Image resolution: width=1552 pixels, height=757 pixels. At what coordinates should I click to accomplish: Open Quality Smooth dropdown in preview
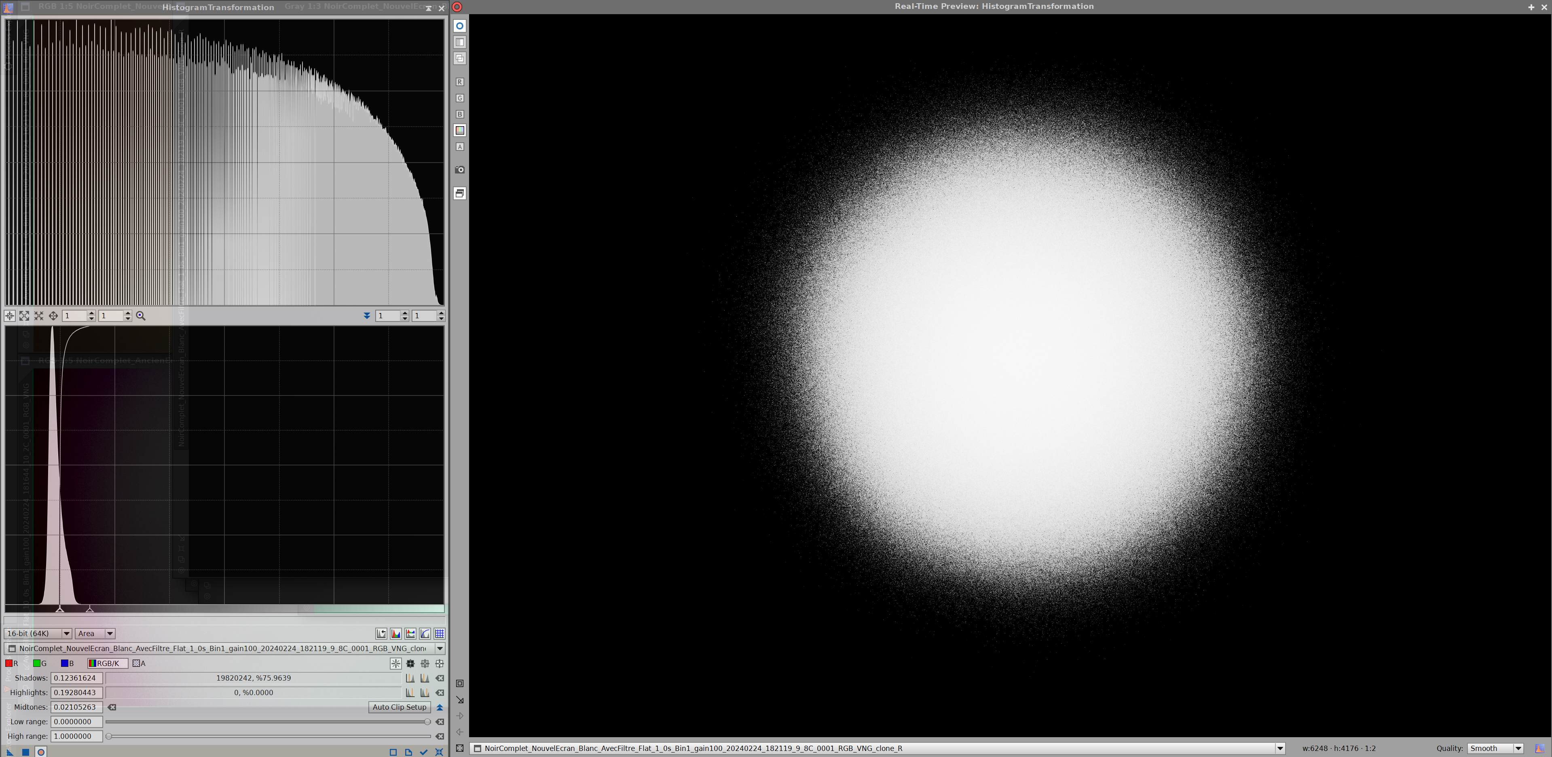pos(1495,748)
